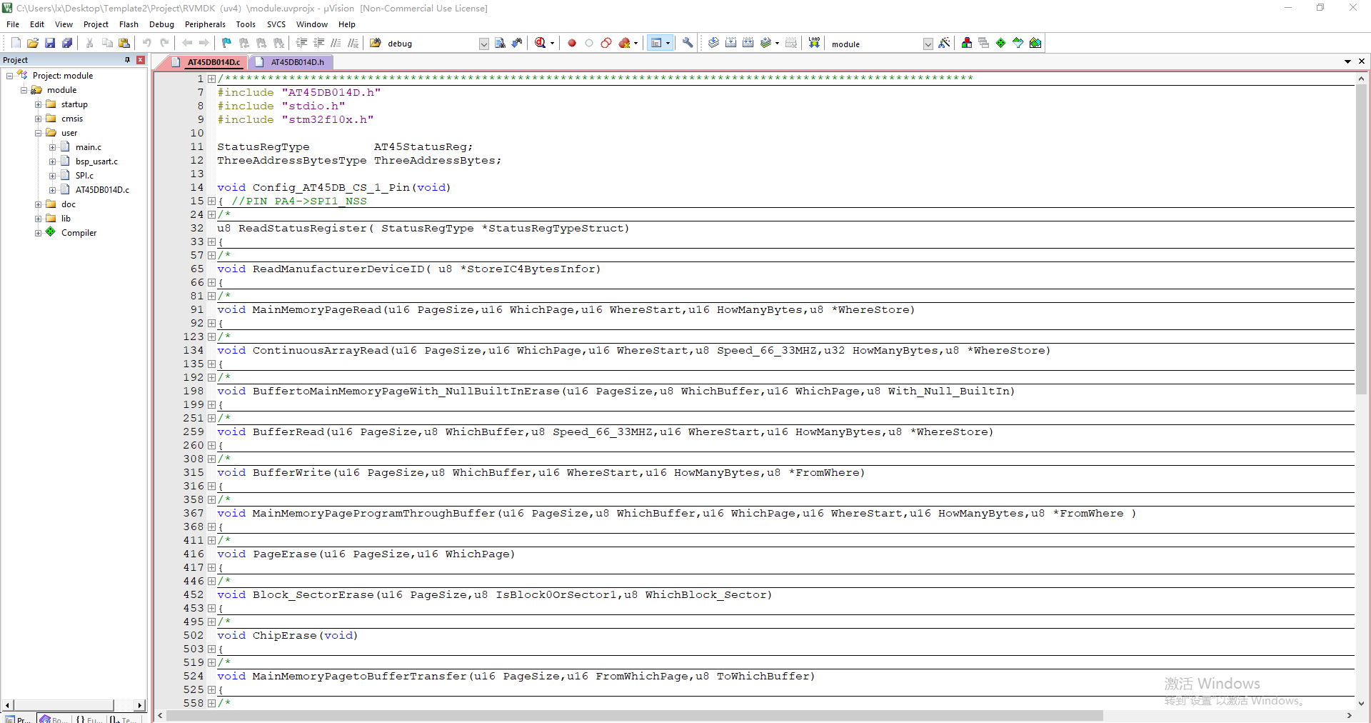Open the Pack Installer icon
This screenshot has width=1371, height=723.
coord(1035,43)
